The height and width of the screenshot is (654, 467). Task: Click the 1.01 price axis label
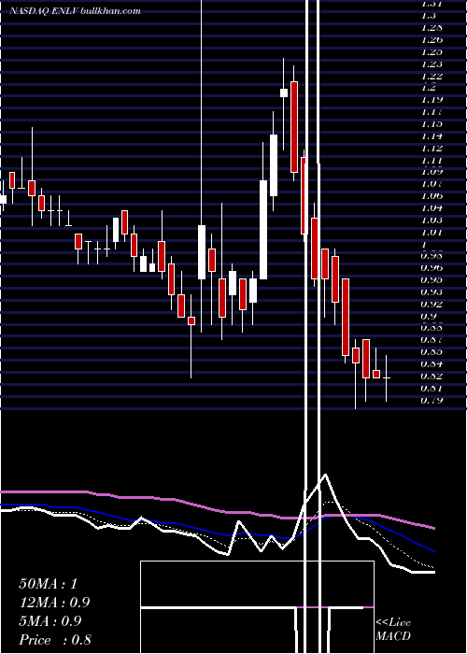pyautogui.click(x=432, y=233)
